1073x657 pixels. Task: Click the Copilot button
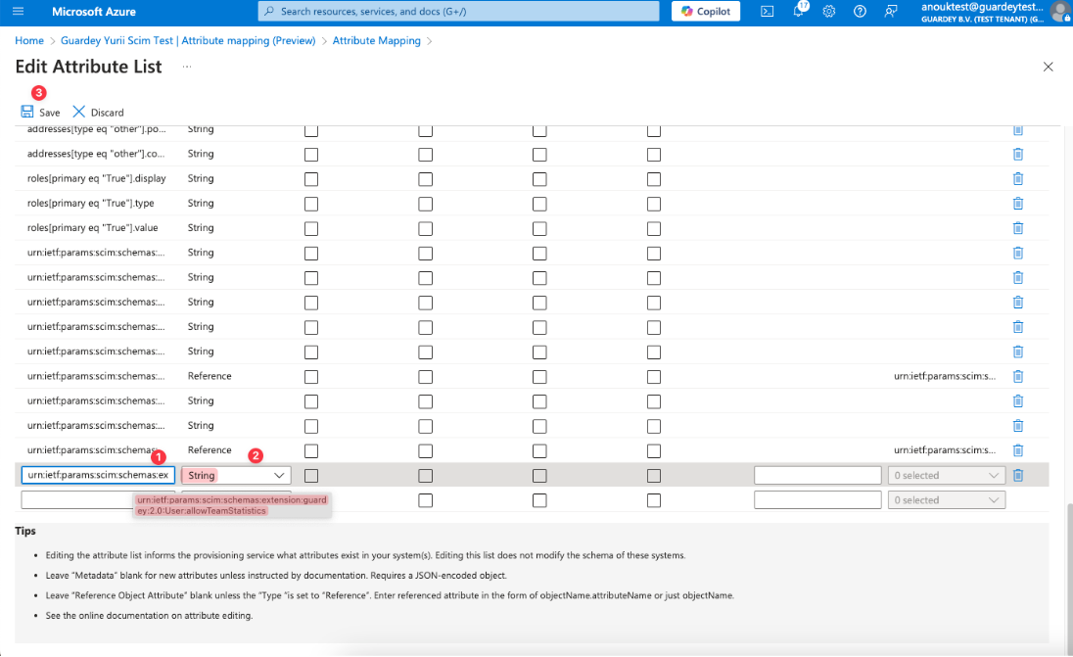coord(706,12)
